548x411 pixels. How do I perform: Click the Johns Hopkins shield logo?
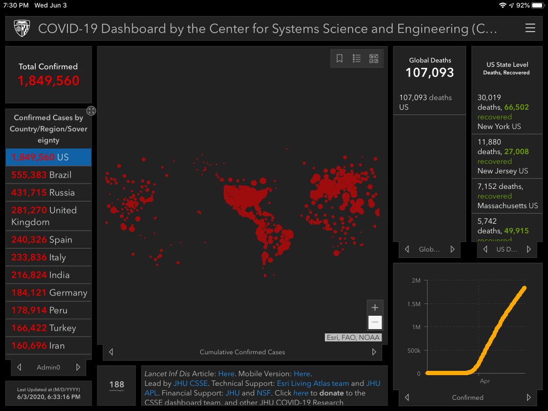tap(22, 28)
